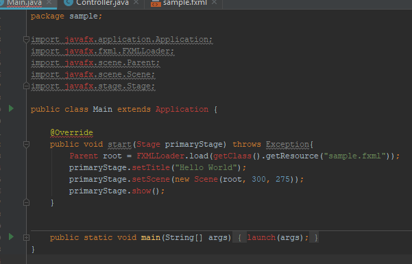
Task: Switch to the Main.java tab
Action: pos(24,3)
